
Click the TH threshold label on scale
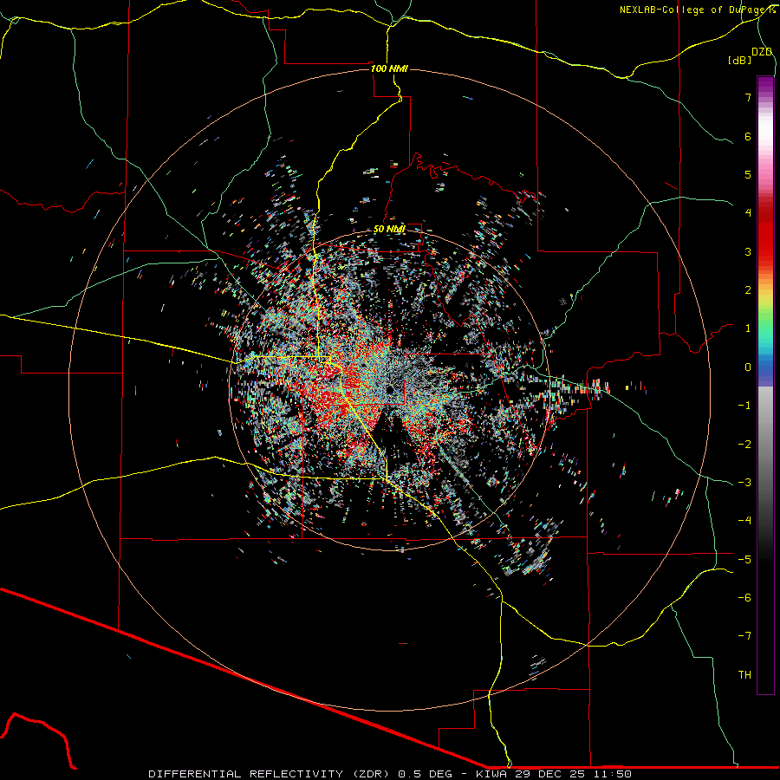click(744, 675)
